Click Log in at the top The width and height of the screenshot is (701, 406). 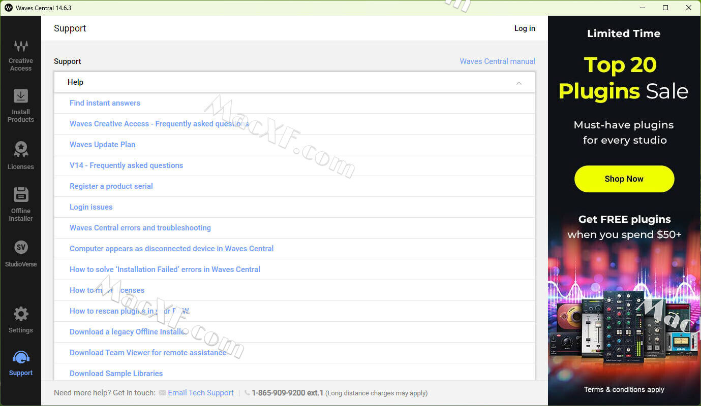[525, 28]
